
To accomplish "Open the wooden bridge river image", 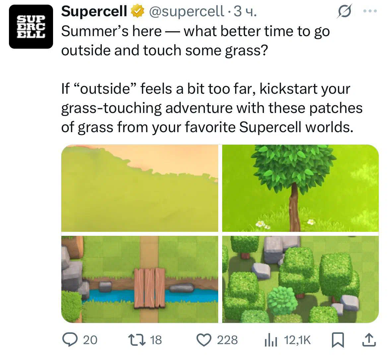I will tap(140, 279).
